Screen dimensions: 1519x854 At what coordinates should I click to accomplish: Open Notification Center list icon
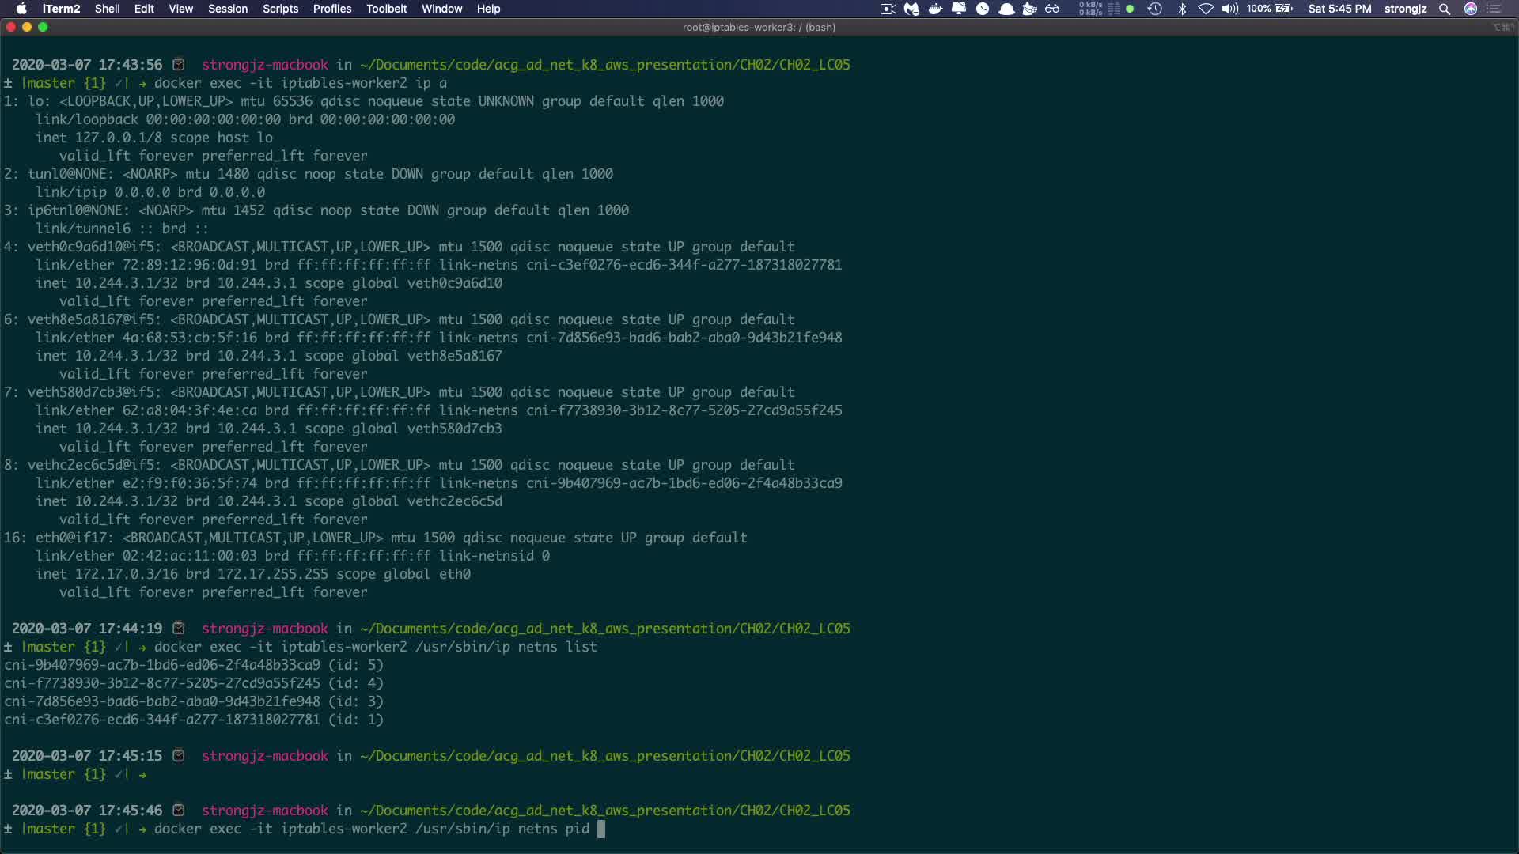[x=1494, y=9]
